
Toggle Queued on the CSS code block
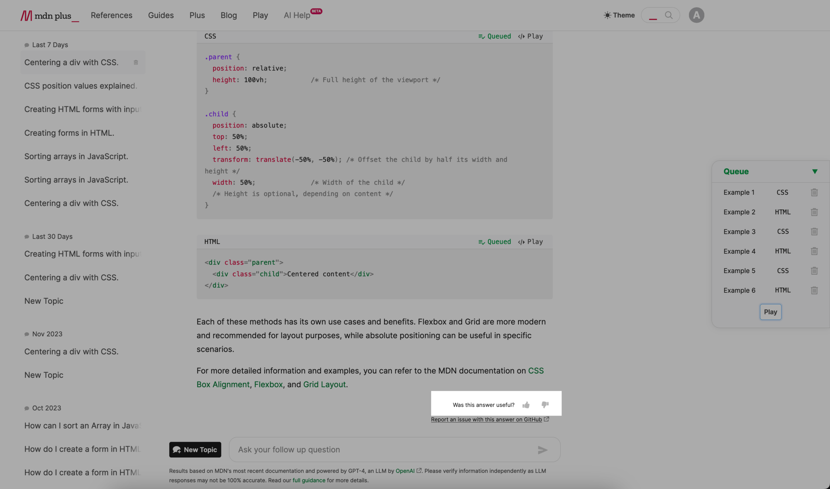coord(494,37)
